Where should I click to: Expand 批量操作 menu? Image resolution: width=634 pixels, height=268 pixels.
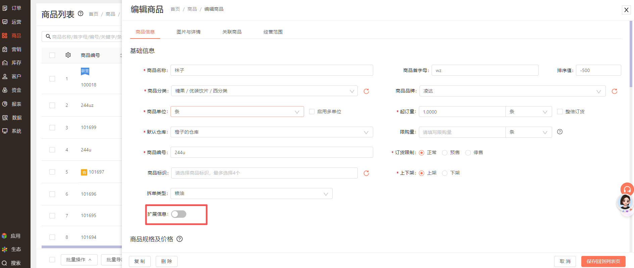point(79,260)
